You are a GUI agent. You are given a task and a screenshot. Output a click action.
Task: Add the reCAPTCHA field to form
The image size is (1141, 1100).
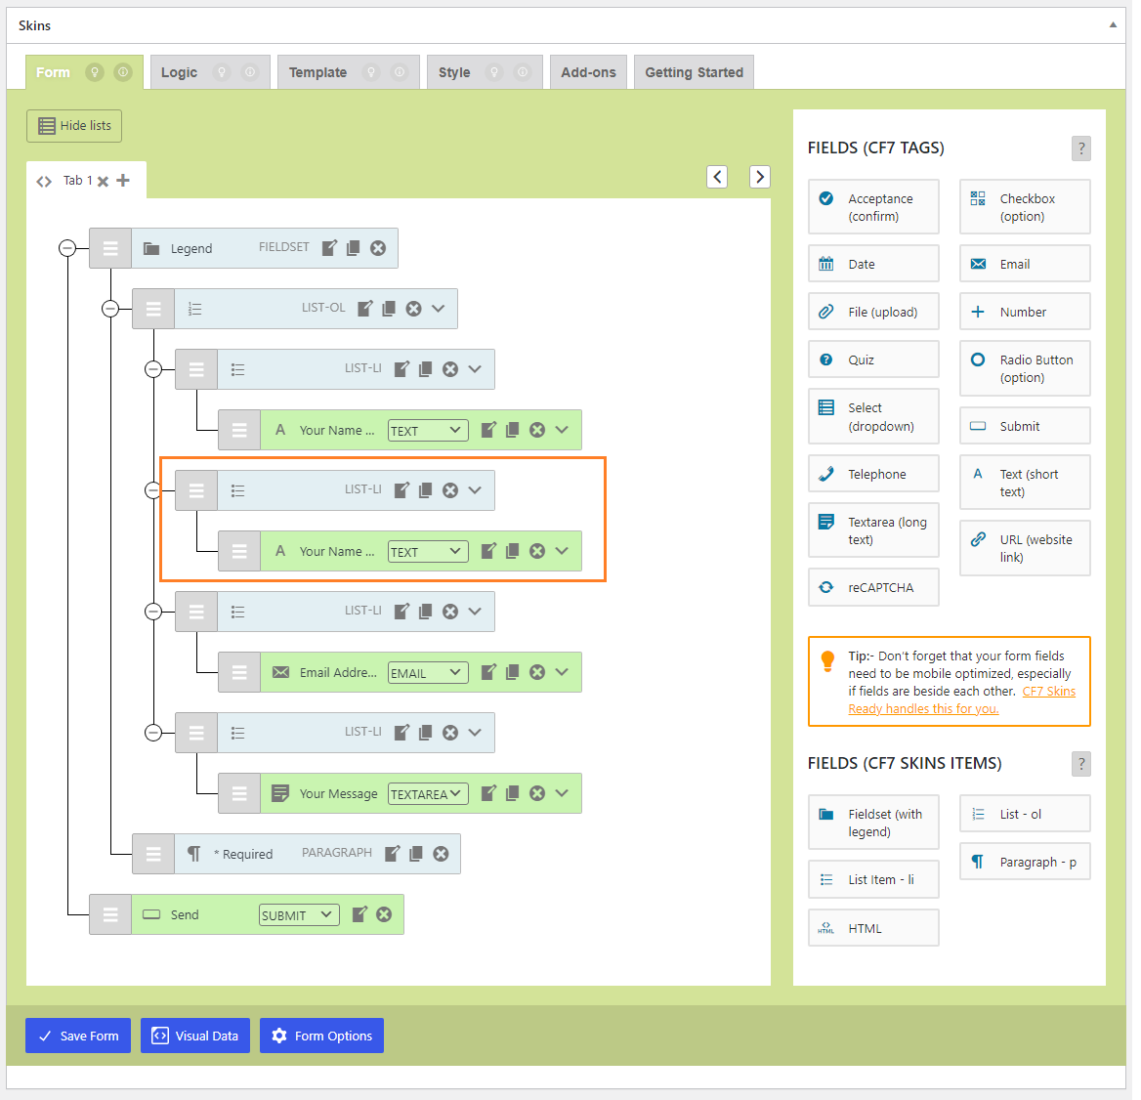click(x=873, y=587)
